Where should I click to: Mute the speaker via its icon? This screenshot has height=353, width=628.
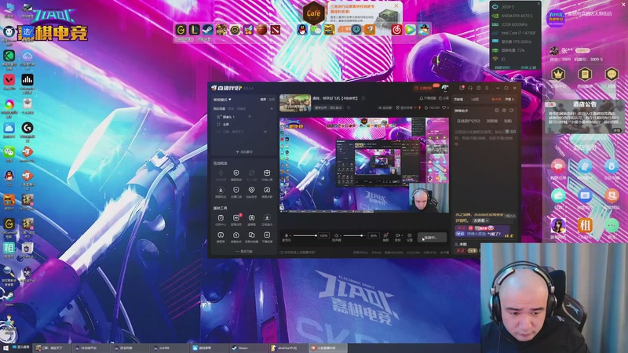[336, 236]
